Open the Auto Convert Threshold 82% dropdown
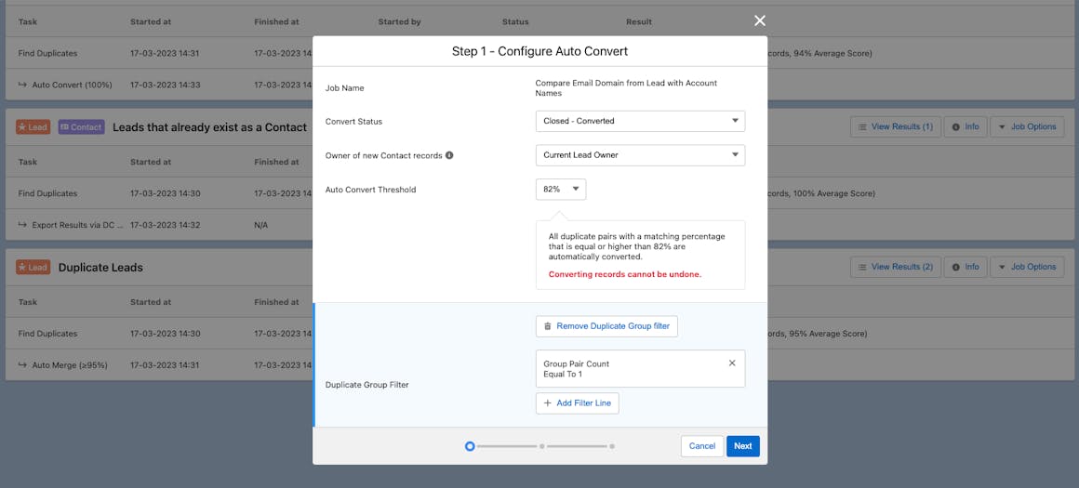The width and height of the screenshot is (1079, 488). coord(561,190)
